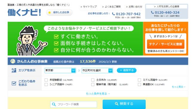Click the area map icon beside エリアを選ぶ
Image resolution: width=194 pixels, height=109 pixels.
(x=14, y=70)
